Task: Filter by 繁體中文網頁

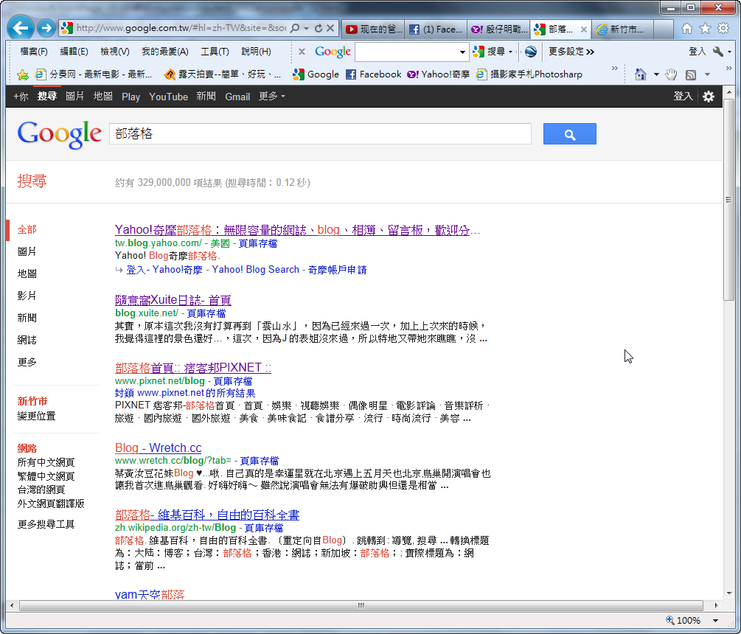Action: (46, 476)
